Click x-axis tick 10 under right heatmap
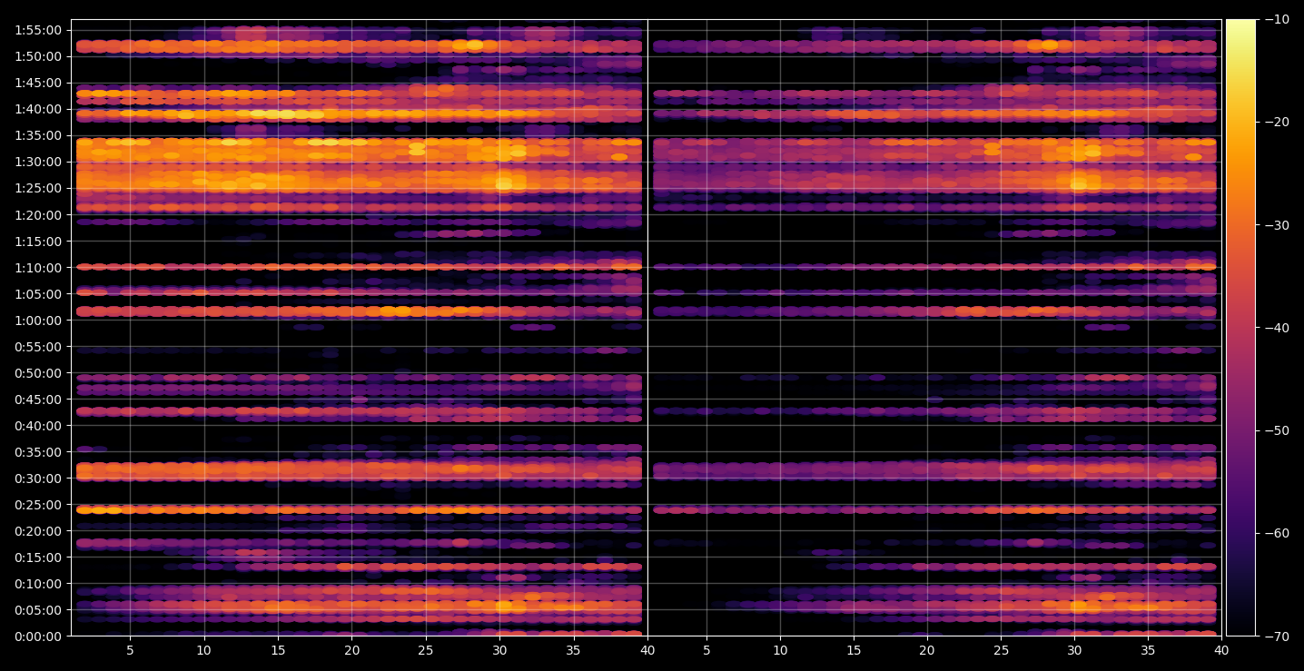 coord(780,651)
